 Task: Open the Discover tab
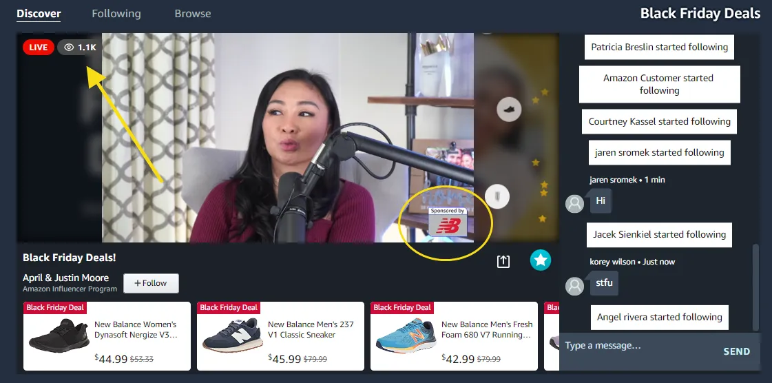tap(39, 14)
